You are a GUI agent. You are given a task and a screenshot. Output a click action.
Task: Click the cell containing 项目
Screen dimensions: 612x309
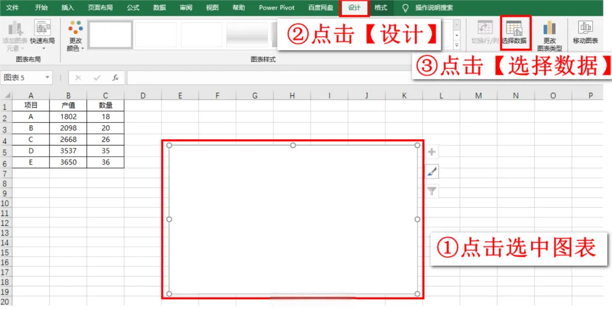click(31, 105)
